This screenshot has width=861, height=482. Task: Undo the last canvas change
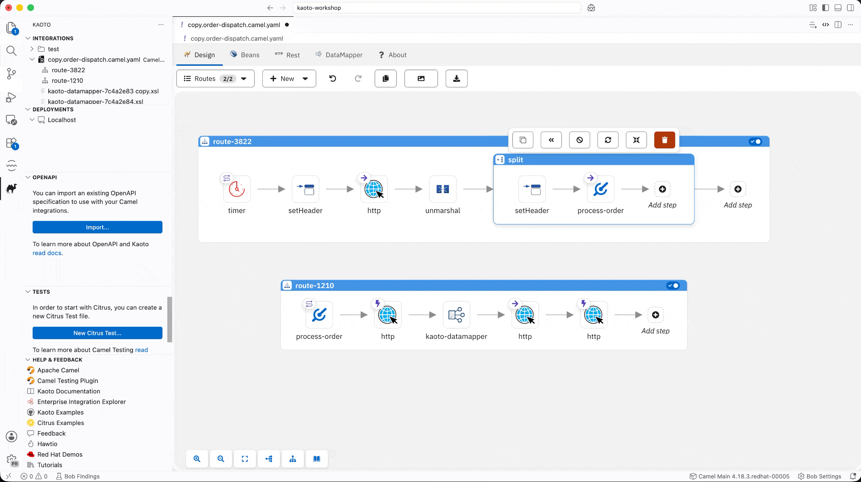[x=332, y=79]
